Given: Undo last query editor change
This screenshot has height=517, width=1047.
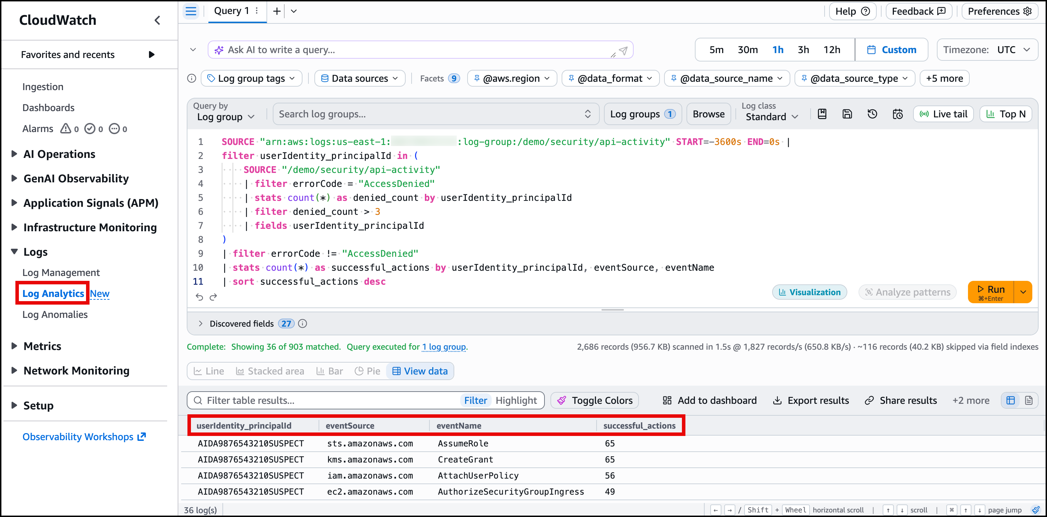Looking at the screenshot, I should coord(199,297).
